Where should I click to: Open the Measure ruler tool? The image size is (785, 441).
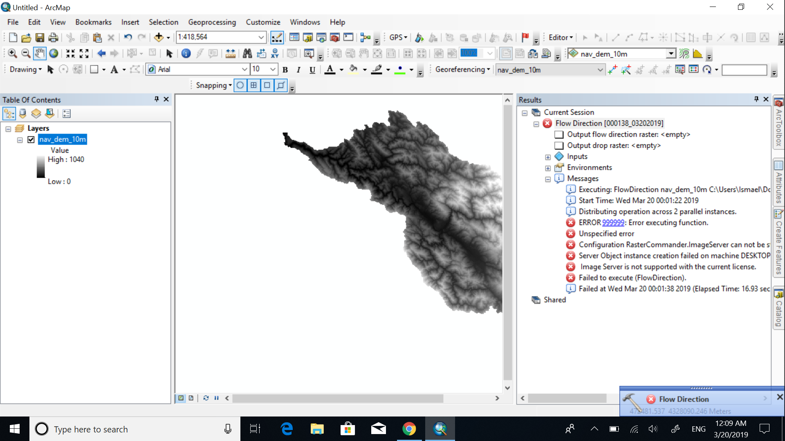230,53
